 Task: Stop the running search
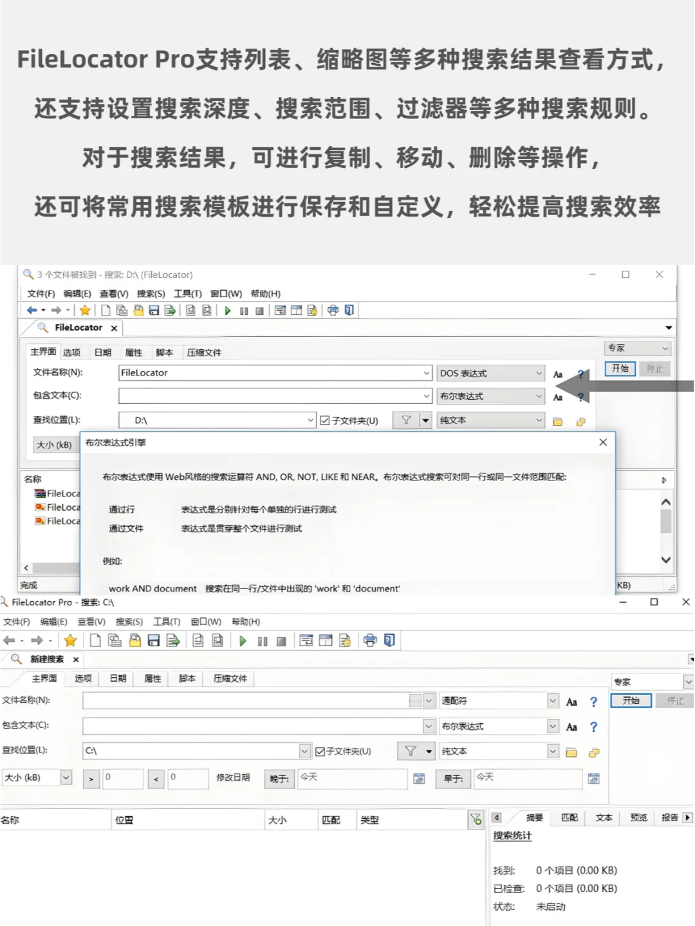tap(280, 640)
